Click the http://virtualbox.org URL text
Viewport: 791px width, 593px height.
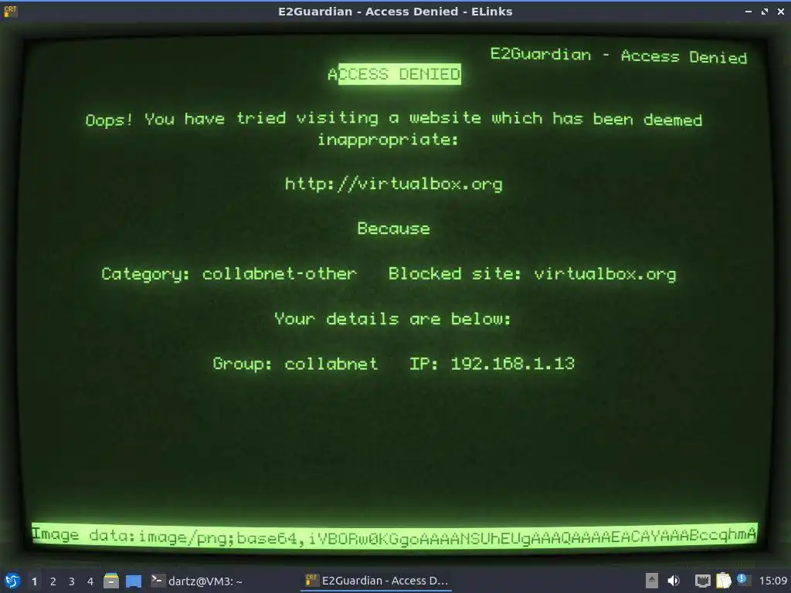pyautogui.click(x=394, y=184)
